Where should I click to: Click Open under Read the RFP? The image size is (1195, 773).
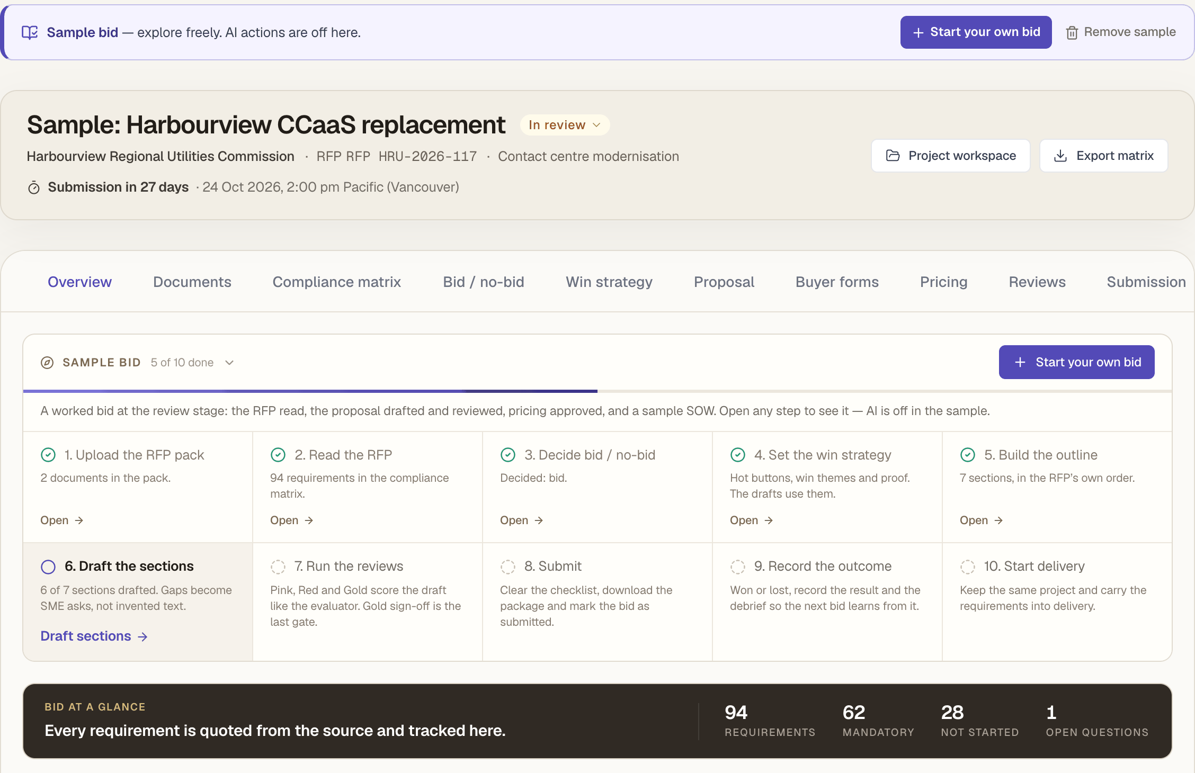(x=292, y=520)
